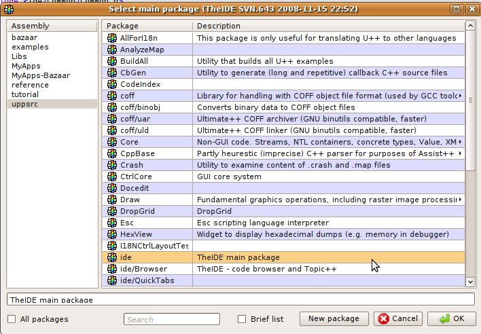Viewport: 481px width, 334px height.
Task: Enable the All packages checkbox
Action: (x=12, y=319)
